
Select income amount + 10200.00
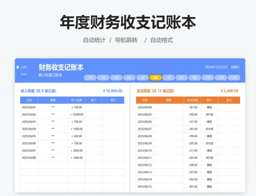77,115
